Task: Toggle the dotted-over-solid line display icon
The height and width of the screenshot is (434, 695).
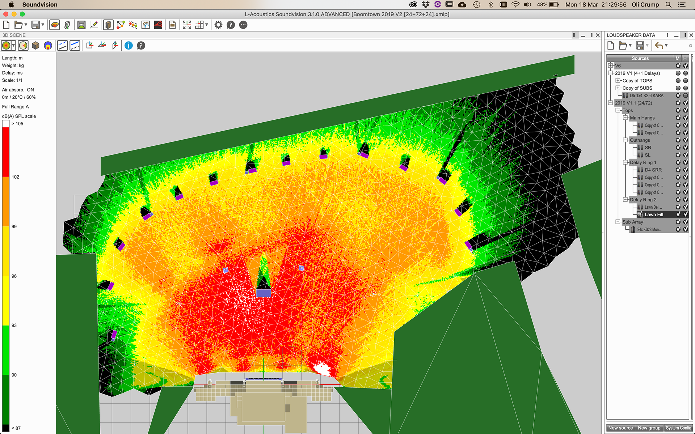Action: click(62, 46)
